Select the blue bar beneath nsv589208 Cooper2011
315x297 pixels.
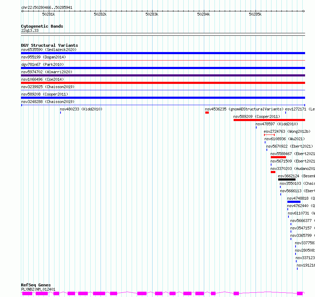163,98
